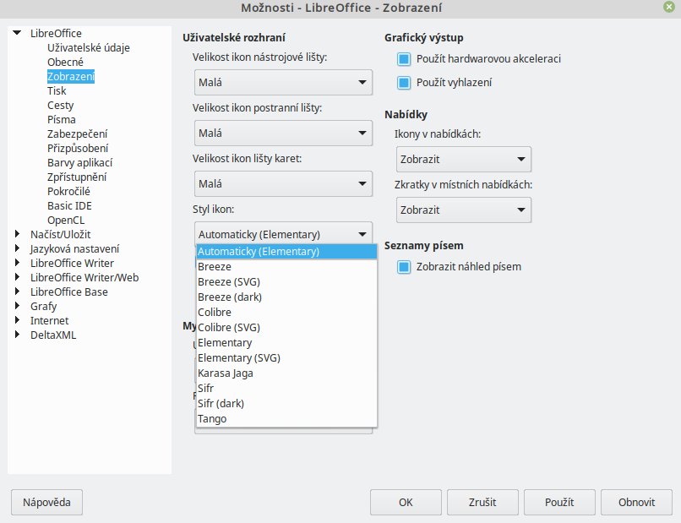This screenshot has height=523, width=681.
Task: Open the Písma settings page
Action: tap(61, 119)
